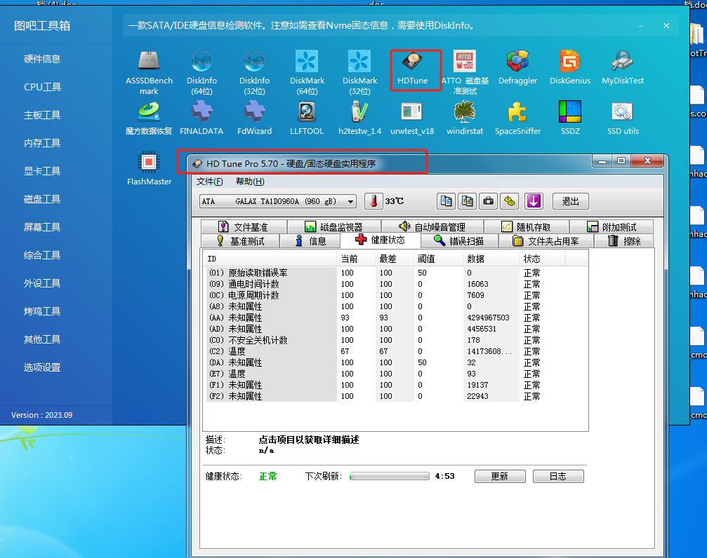Launch DiskMark (32位)
Image resolution: width=707 pixels, height=558 pixels.
[359, 72]
